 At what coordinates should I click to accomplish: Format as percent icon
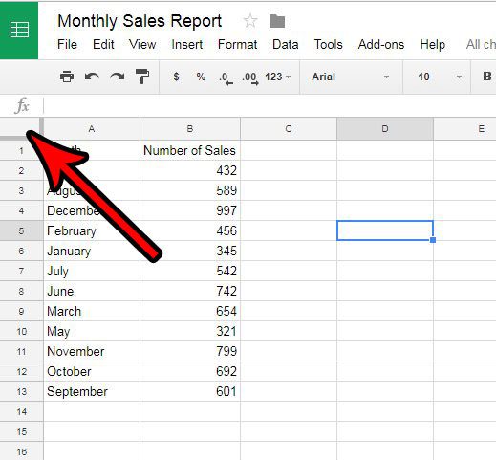[x=201, y=77]
